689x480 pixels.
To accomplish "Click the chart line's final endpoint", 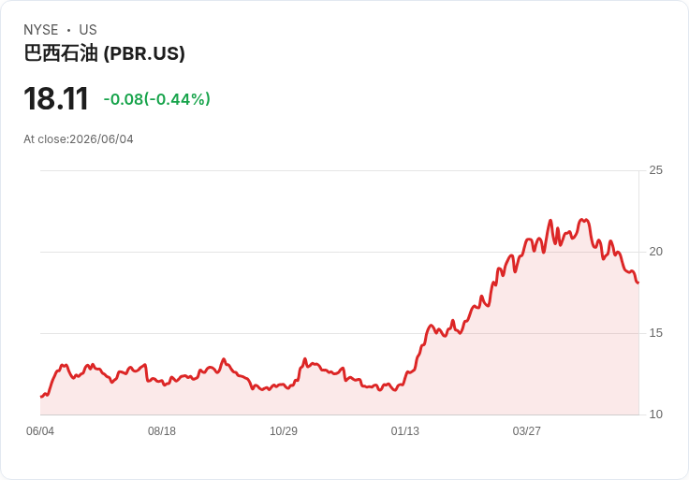I will pyautogui.click(x=638, y=283).
